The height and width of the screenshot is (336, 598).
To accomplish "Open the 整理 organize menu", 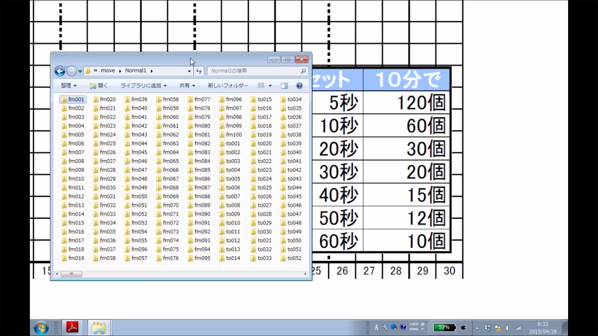I will click(69, 86).
